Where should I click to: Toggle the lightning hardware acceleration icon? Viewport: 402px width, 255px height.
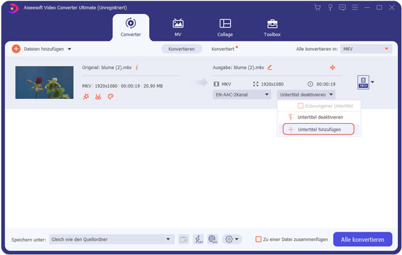pos(198,240)
